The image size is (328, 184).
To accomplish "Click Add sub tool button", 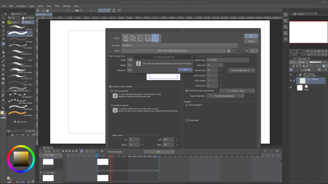I will pos(20,122).
